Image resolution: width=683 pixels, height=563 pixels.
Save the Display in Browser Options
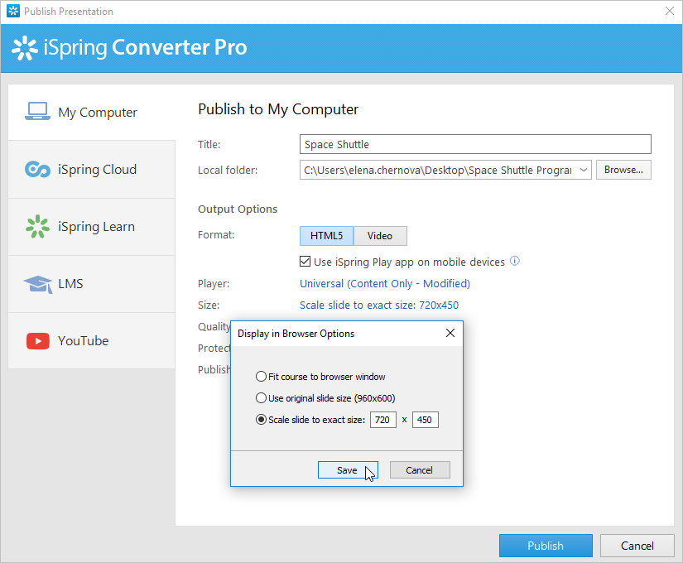pyautogui.click(x=348, y=470)
